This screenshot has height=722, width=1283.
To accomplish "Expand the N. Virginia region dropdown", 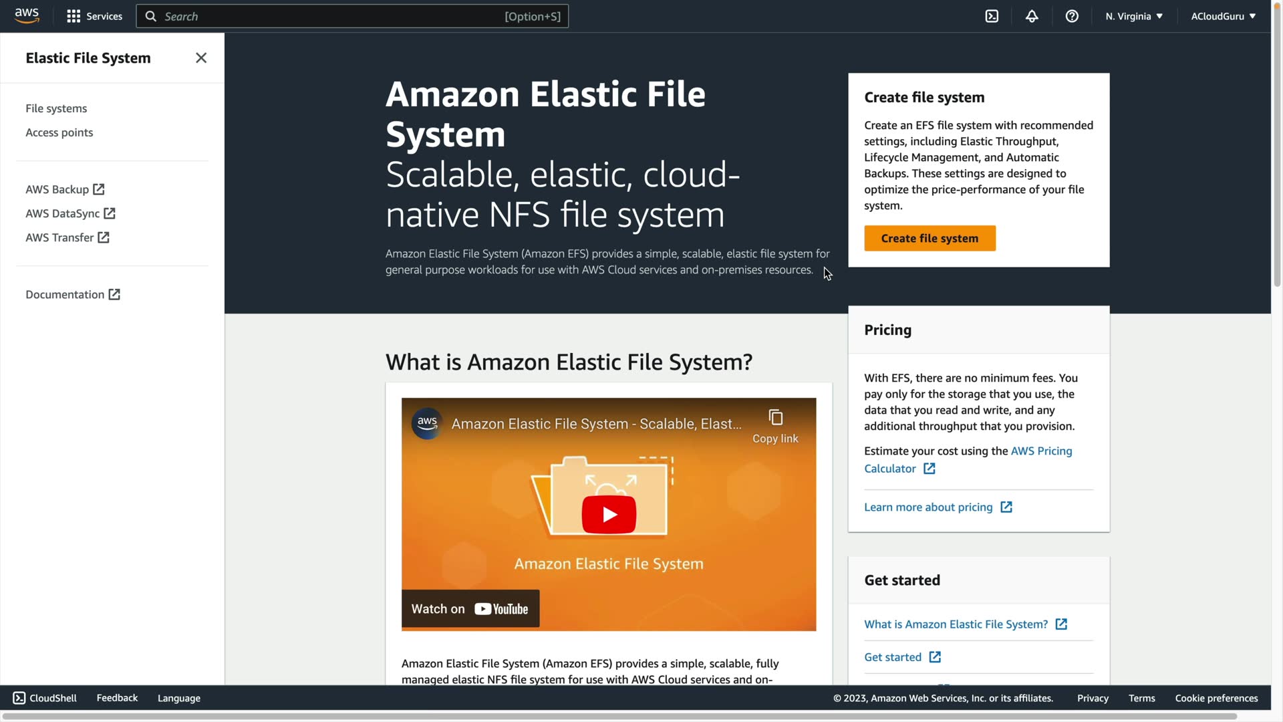I will 1134,16.
